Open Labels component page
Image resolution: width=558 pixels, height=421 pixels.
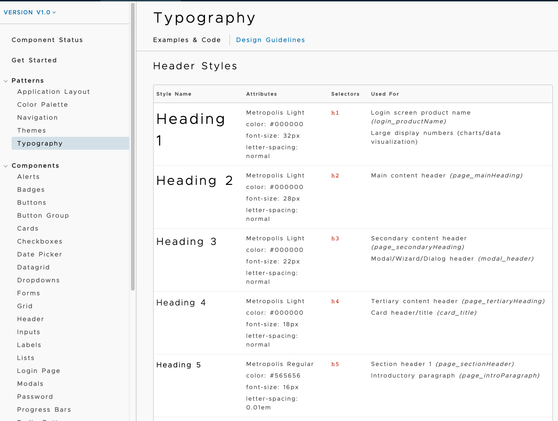click(29, 345)
